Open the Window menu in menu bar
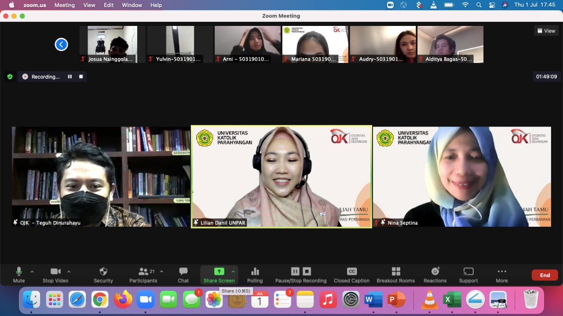 132,5
